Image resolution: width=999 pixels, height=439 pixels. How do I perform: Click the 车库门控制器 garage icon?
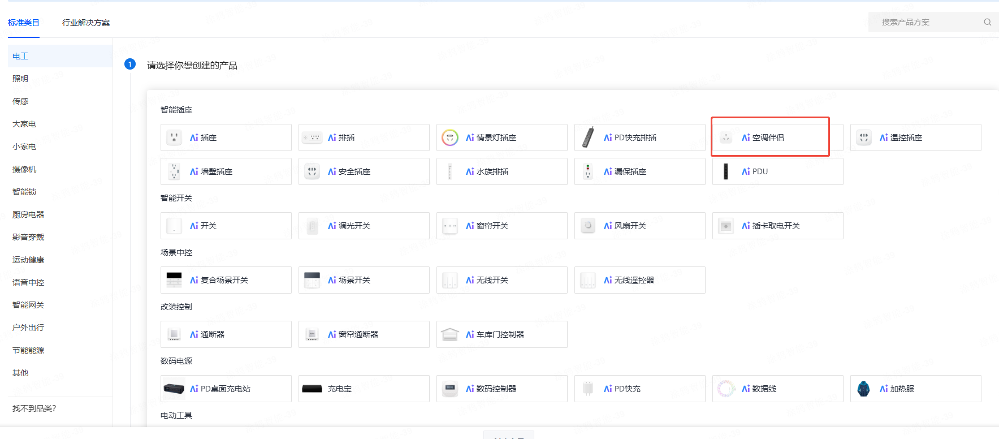tap(450, 334)
